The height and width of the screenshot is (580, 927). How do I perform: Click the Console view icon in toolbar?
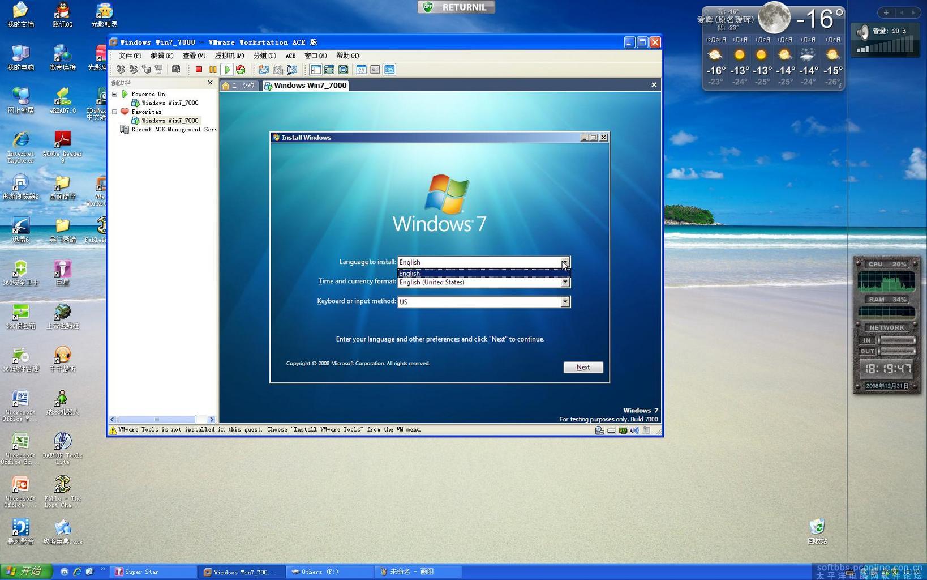tap(389, 70)
